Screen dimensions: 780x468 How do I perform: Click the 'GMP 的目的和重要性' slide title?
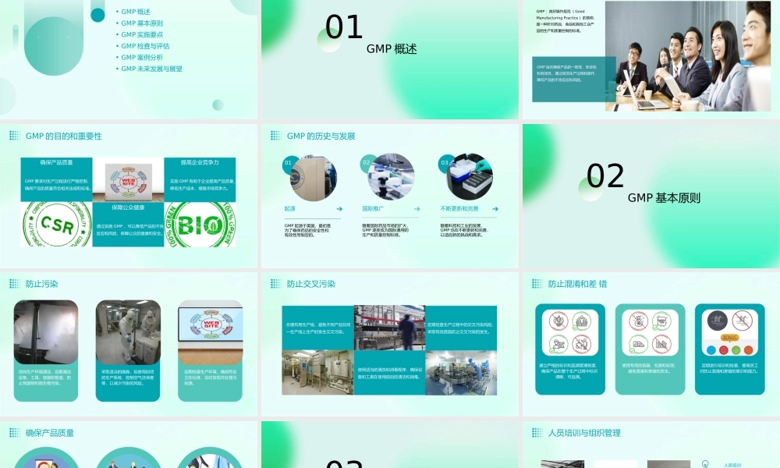coord(64,136)
